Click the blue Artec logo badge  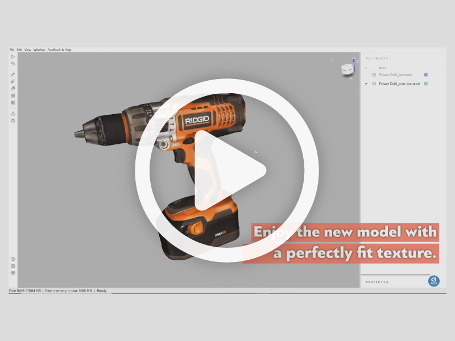(433, 281)
